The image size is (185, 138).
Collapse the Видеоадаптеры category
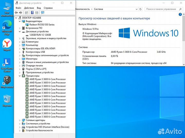coord(20,21)
